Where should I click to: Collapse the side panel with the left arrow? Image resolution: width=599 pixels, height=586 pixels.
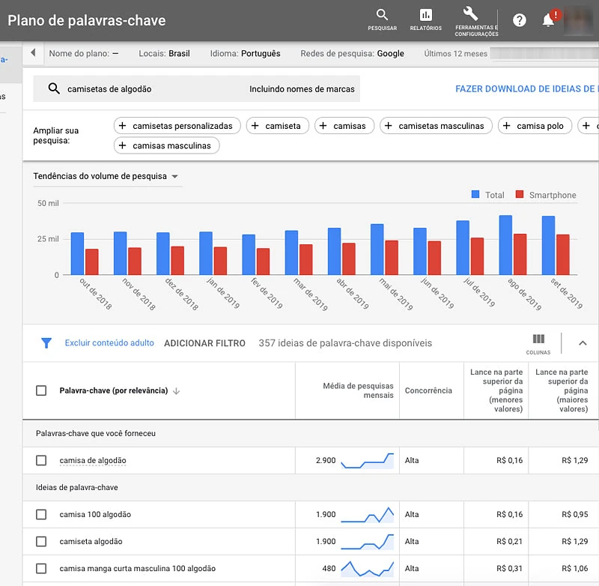coord(33,52)
